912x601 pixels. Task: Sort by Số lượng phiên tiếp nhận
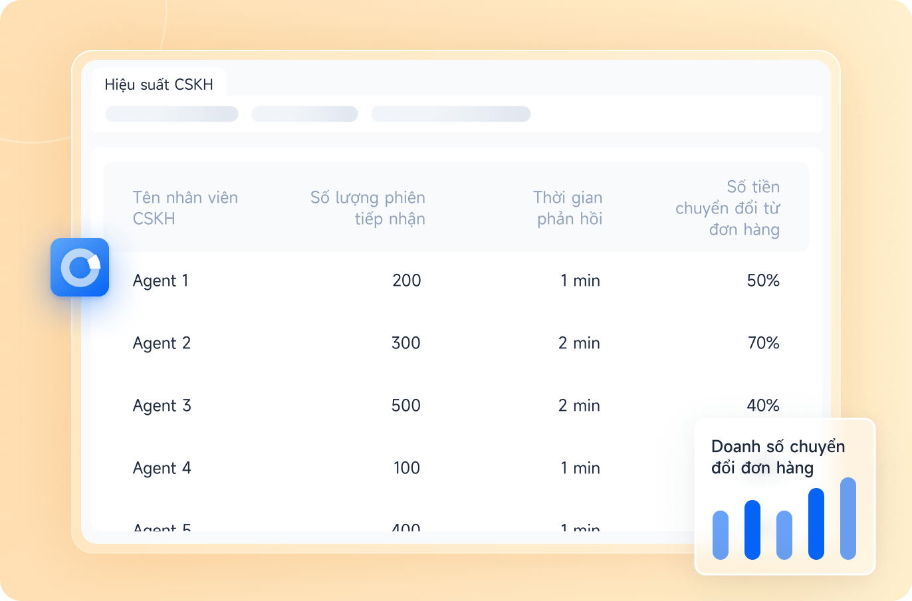pos(368,208)
